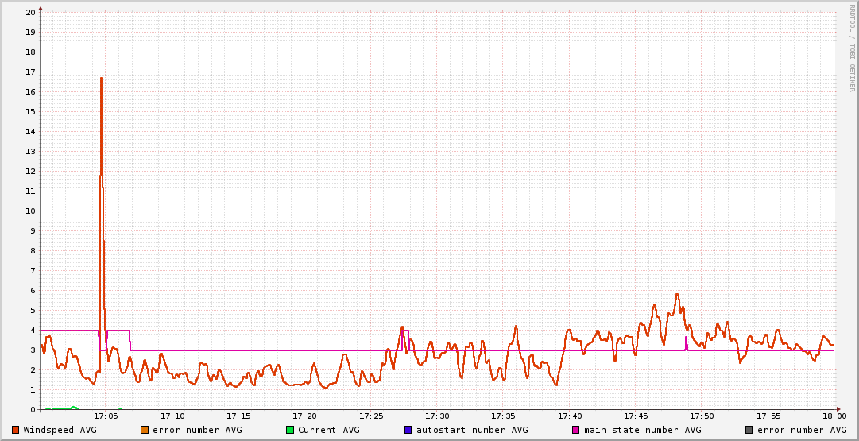859x441 pixels.
Task: Click the main_state_number AVG legend label
Action: click(643, 430)
